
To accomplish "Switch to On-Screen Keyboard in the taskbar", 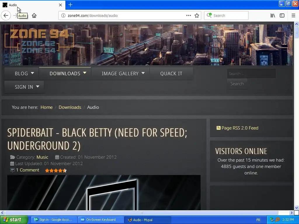I will pos(101,220).
